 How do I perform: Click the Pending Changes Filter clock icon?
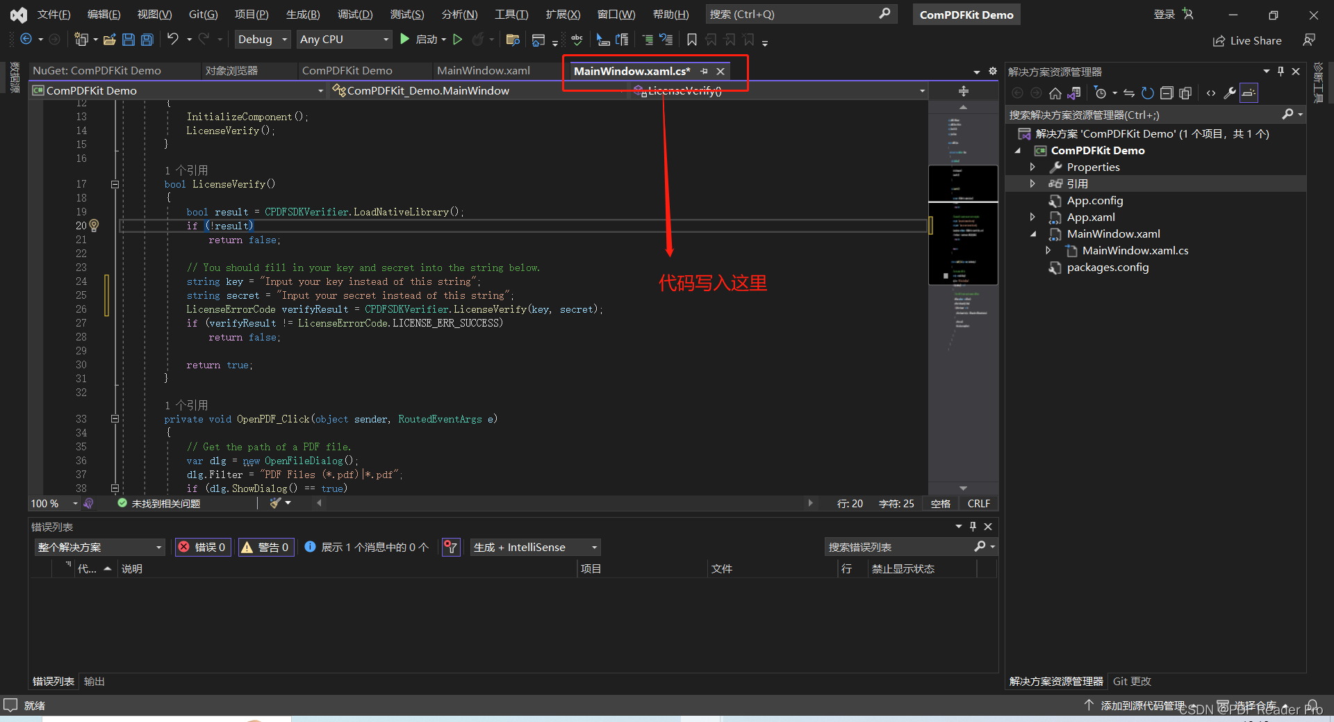click(x=1100, y=93)
